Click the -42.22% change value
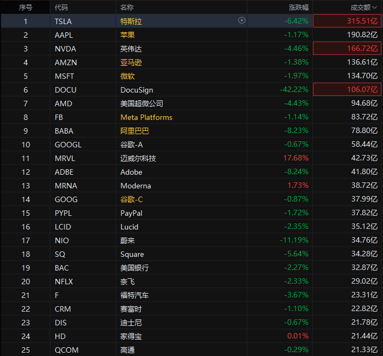Image resolution: width=383 pixels, height=356 pixels. click(294, 89)
